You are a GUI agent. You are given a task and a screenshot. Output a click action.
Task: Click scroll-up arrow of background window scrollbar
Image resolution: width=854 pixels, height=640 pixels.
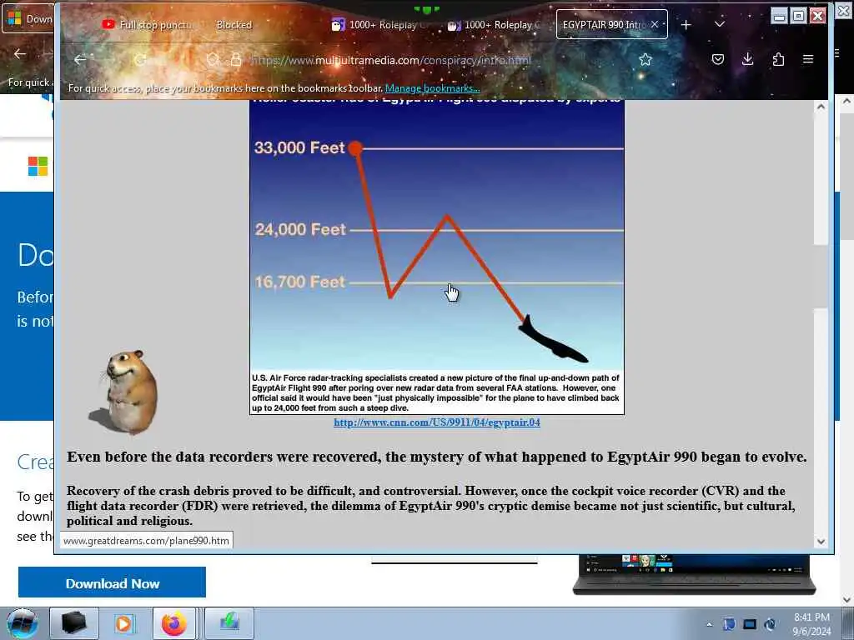pyautogui.click(x=847, y=101)
